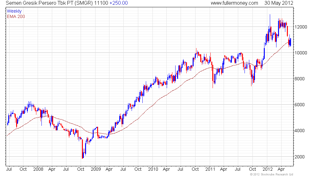
Task: Click the price change +250.00
Action: [118, 3]
